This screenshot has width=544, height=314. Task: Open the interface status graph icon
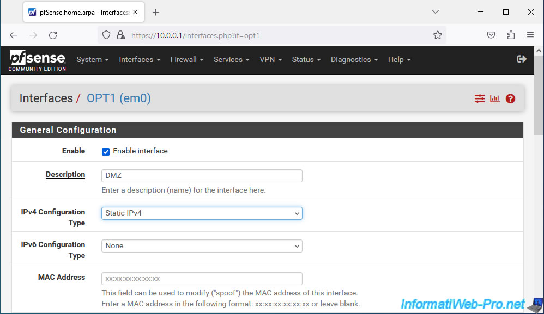click(495, 98)
